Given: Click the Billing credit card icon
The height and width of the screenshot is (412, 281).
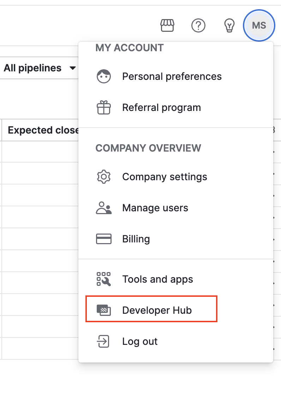Looking at the screenshot, I should point(104,239).
